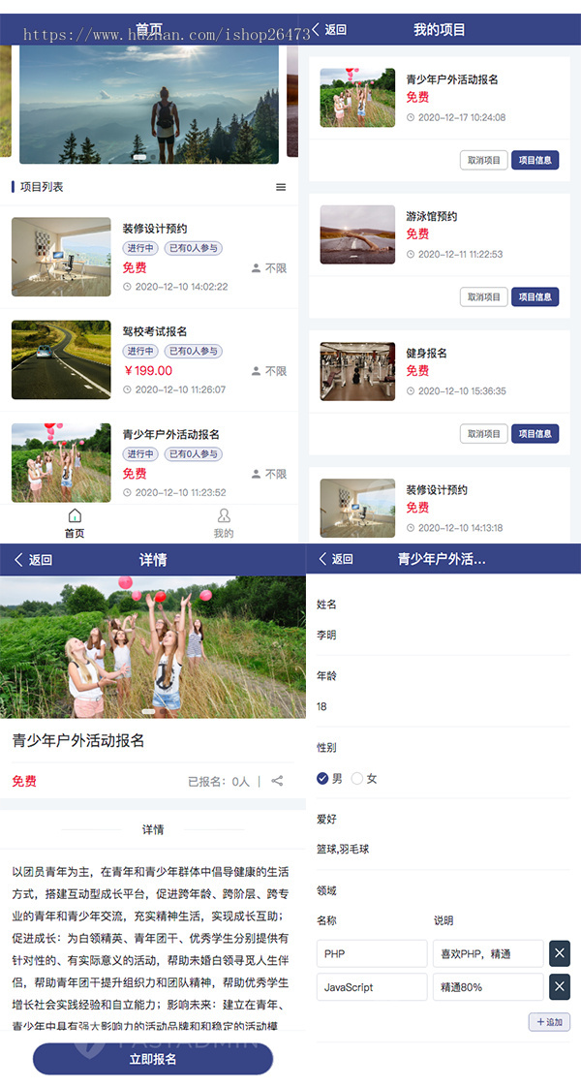Click the date 2020-12-10 14:02:22
581x1087 pixels.
181,287
